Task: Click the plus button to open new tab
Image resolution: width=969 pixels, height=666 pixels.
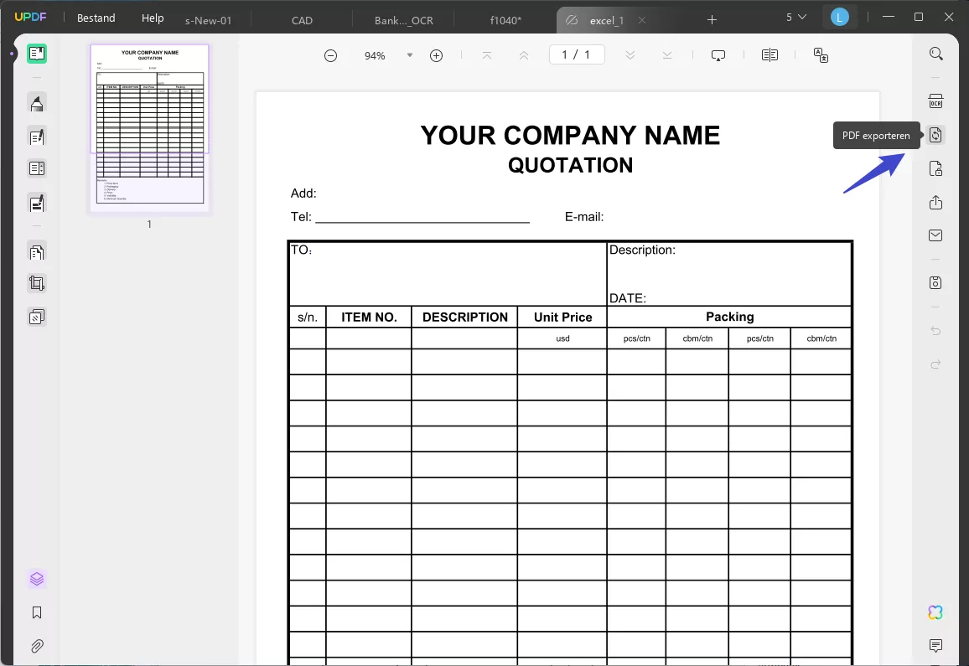Action: click(712, 18)
